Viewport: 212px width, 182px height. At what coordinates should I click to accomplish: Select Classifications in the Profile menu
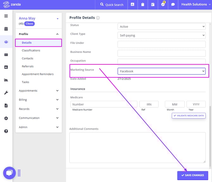coord(31,51)
